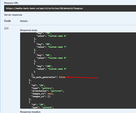Click the "Response body" label
136x113 pixels.
click(29, 30)
